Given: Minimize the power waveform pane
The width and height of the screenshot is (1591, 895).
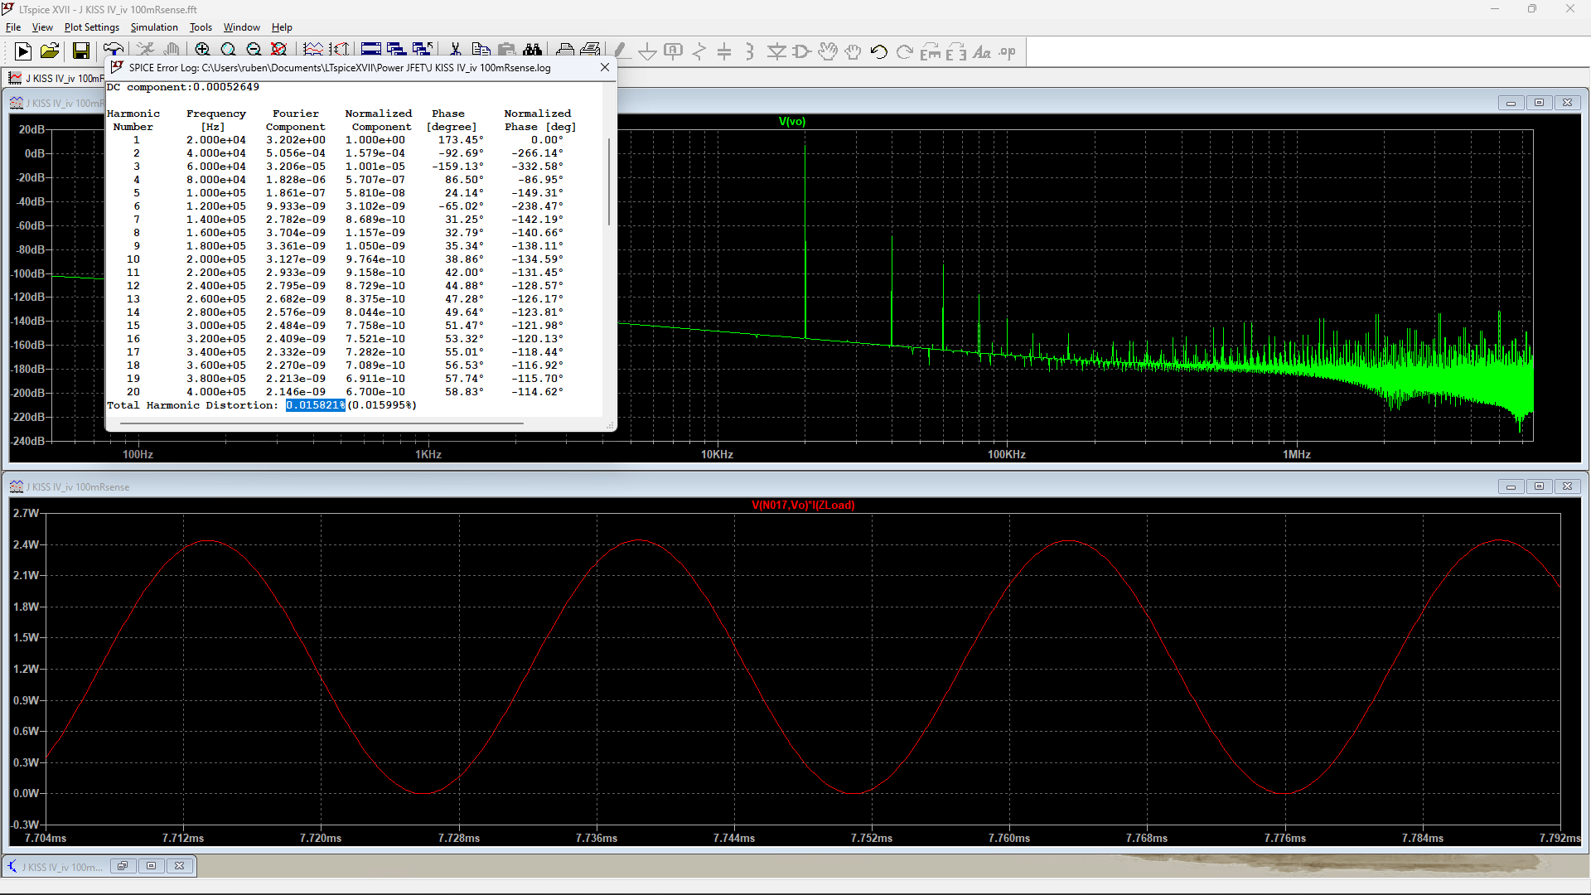Looking at the screenshot, I should (x=1511, y=486).
